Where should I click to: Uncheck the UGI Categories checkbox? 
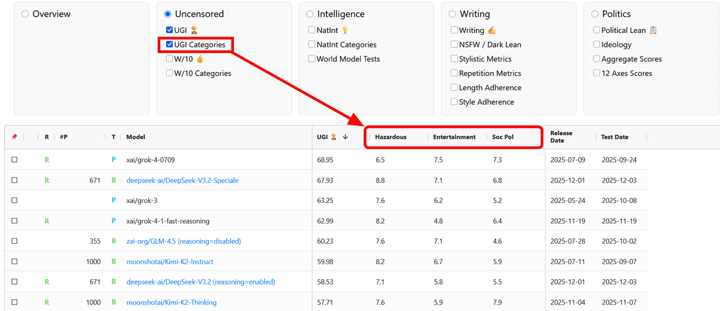[x=170, y=44]
